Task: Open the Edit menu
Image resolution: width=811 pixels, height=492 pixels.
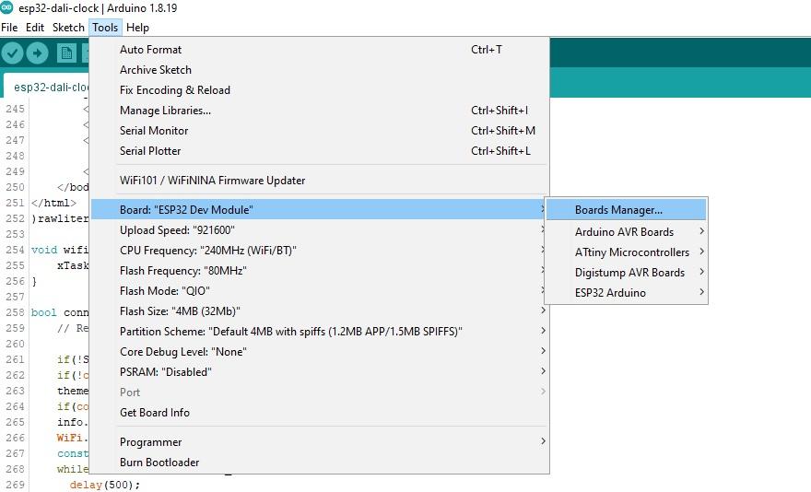Action: (35, 28)
